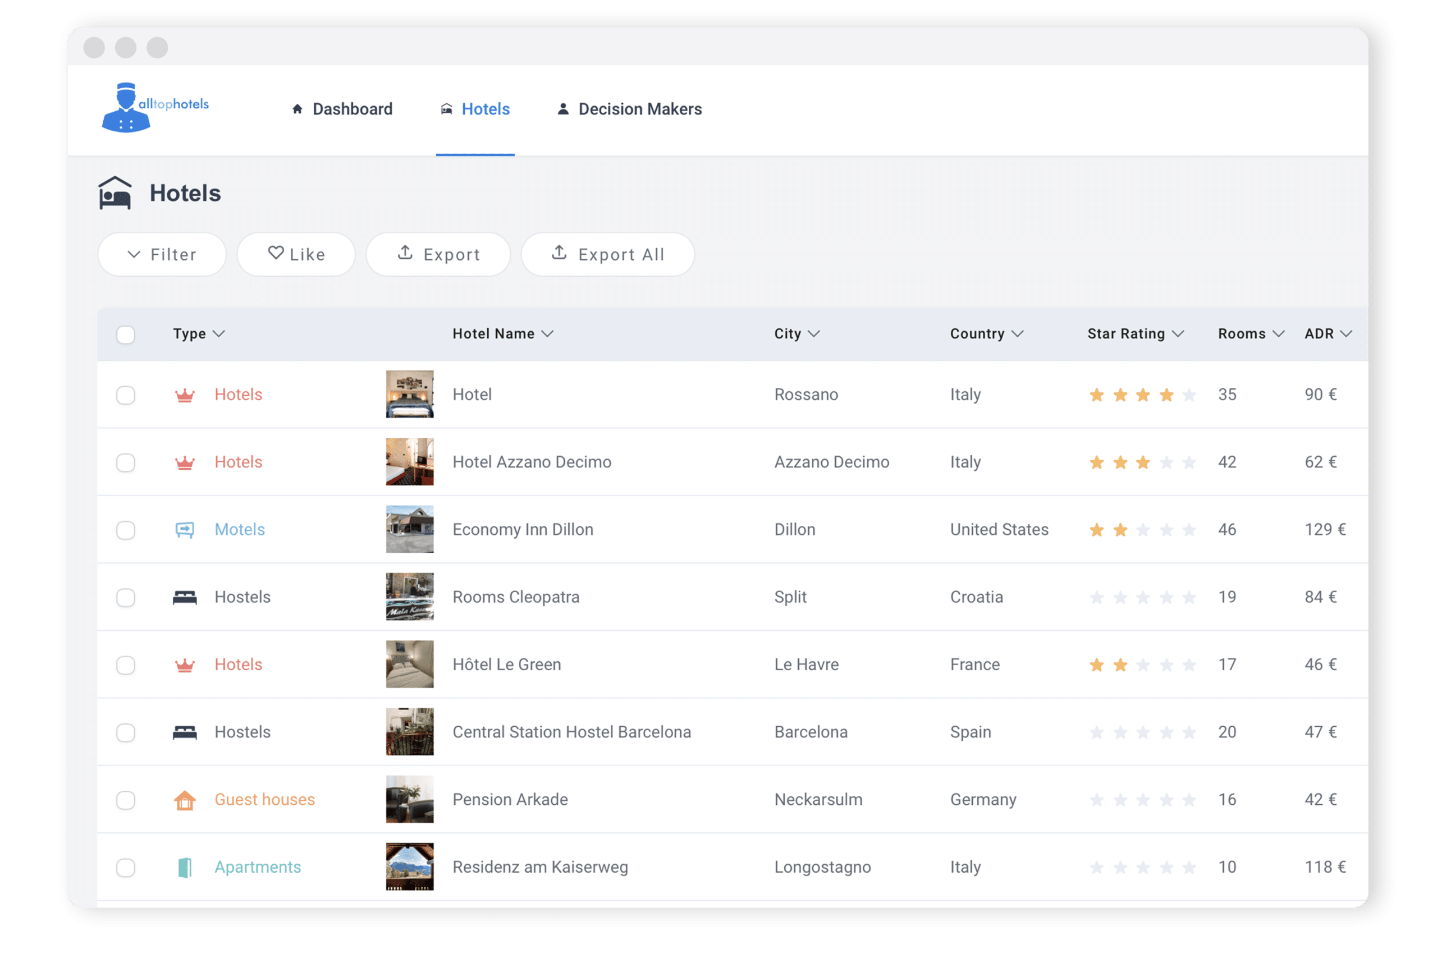Open the Hotel Name column chevron

pos(547,333)
